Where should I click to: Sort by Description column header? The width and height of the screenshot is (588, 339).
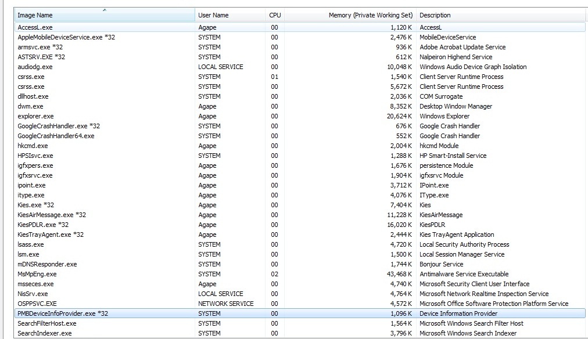(x=500, y=15)
